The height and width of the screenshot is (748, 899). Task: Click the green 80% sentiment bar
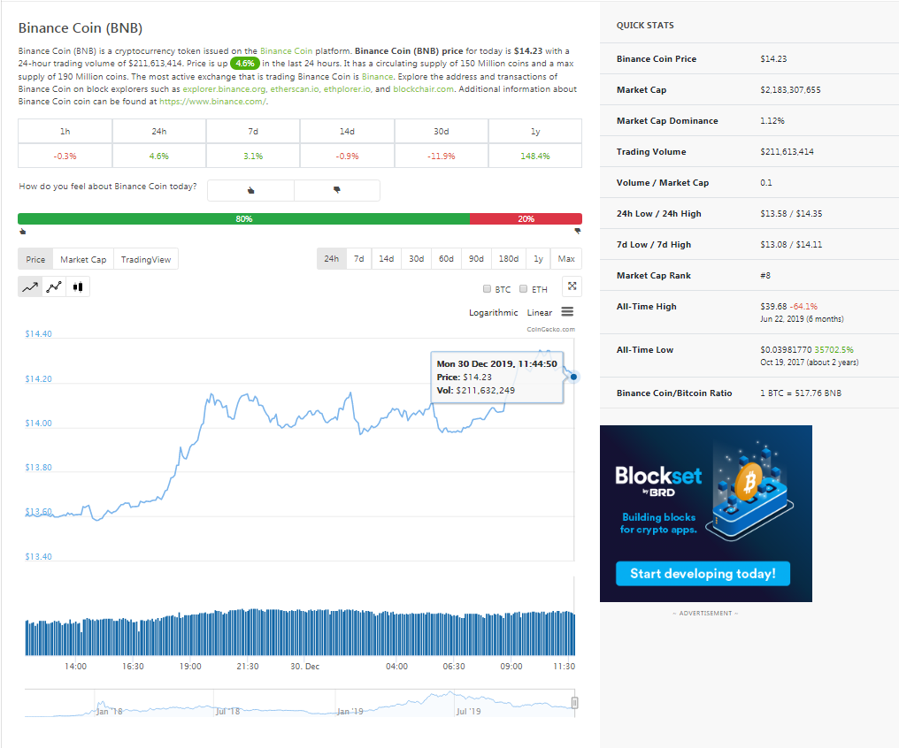tap(243, 218)
